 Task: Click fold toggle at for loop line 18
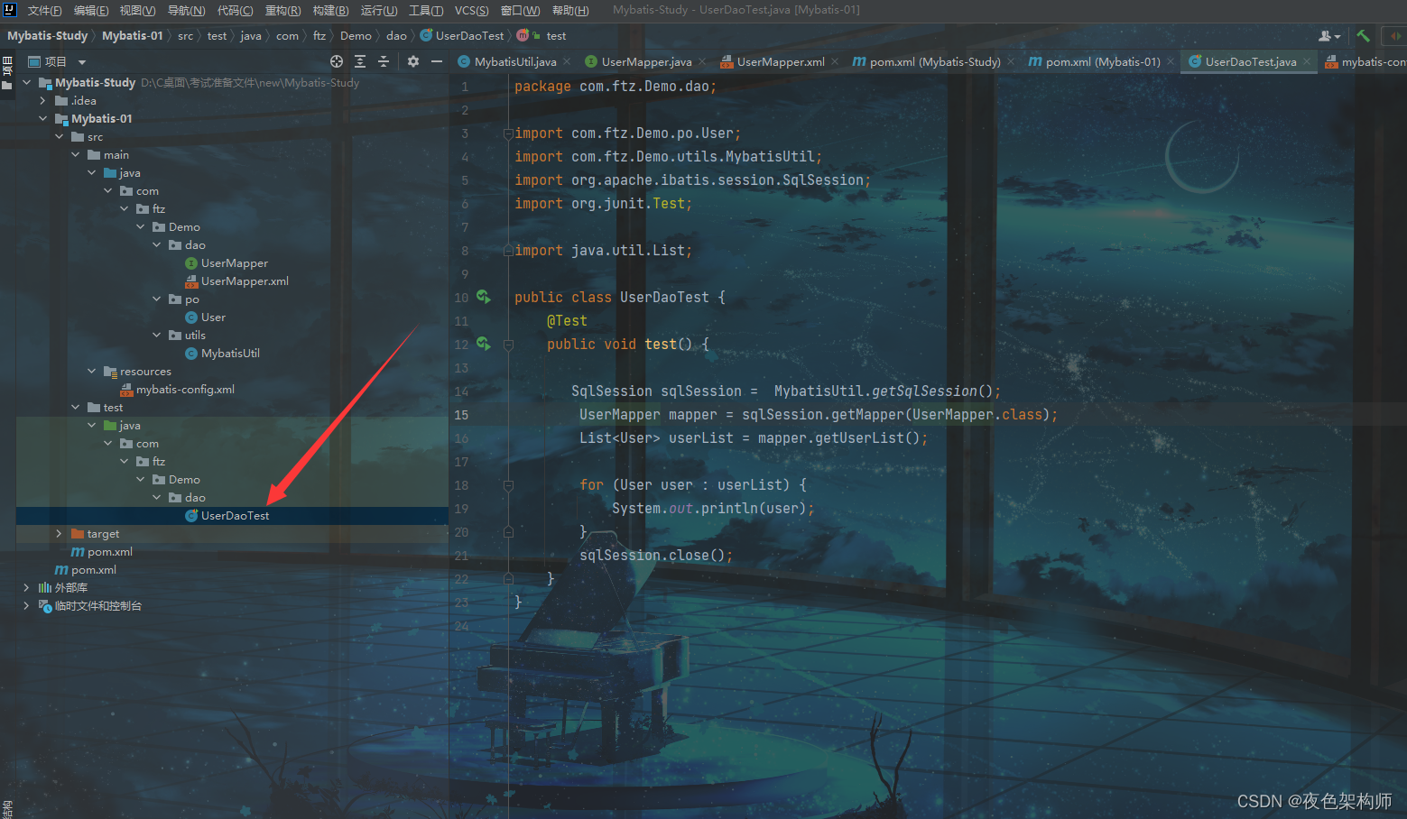click(508, 485)
